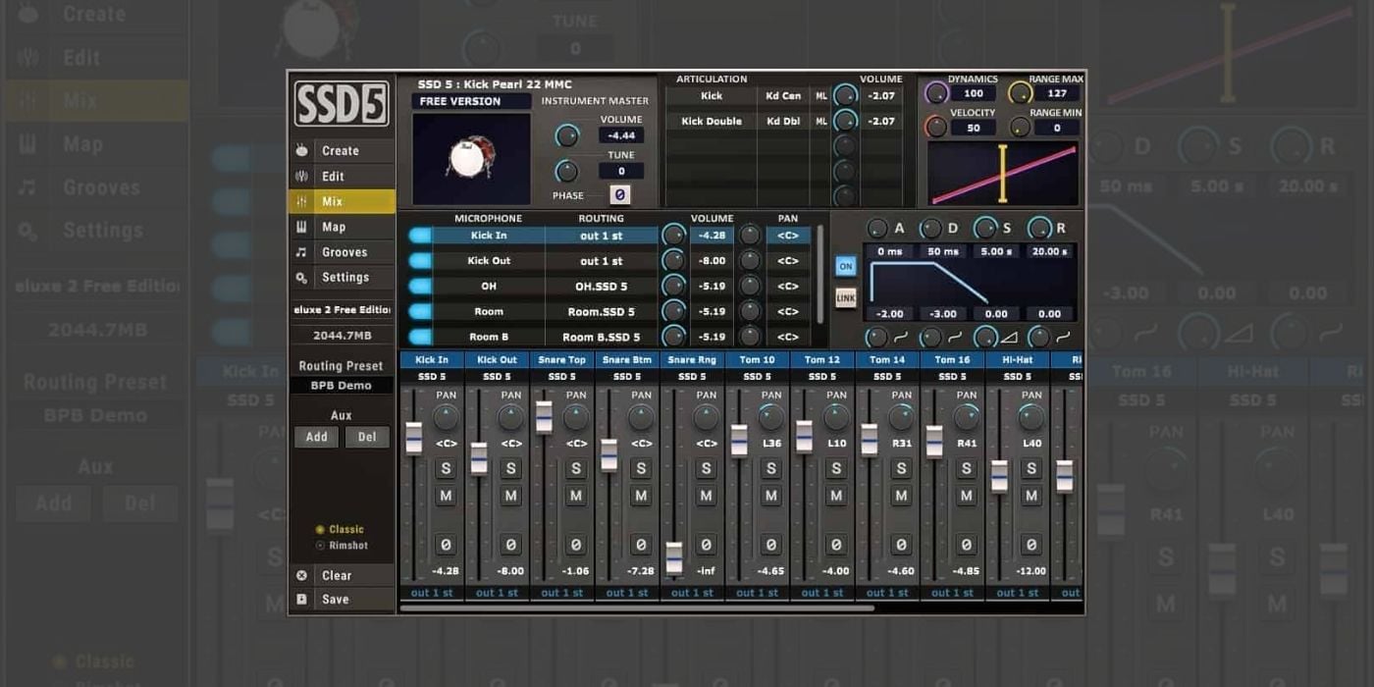Screen dimensions: 1374x687
Task: Click the SSD5 logo
Action: pos(342,103)
